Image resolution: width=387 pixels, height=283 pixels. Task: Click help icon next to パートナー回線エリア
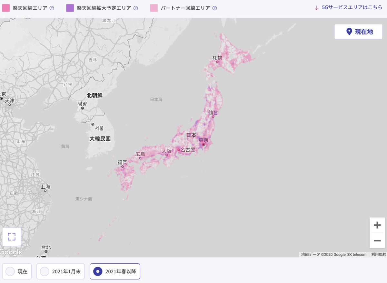click(x=215, y=8)
